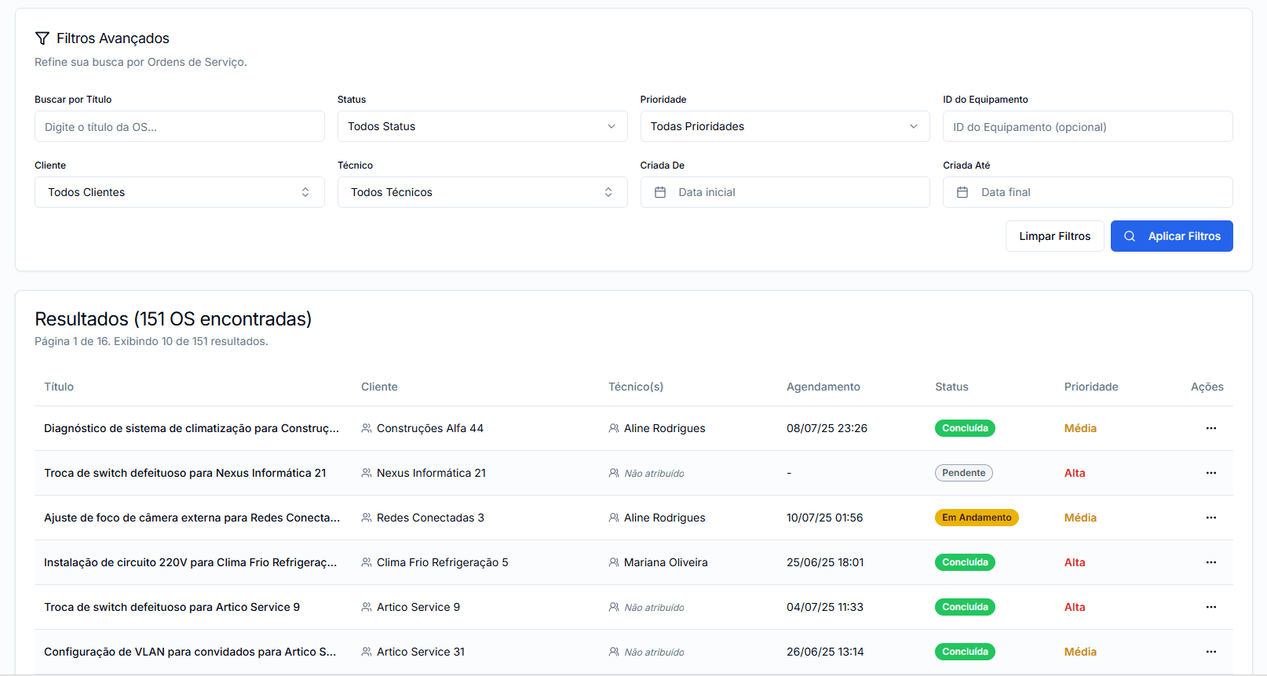Click the ellipsis icon for Artico Service 9
This screenshot has height=676, width=1267.
click(x=1210, y=607)
